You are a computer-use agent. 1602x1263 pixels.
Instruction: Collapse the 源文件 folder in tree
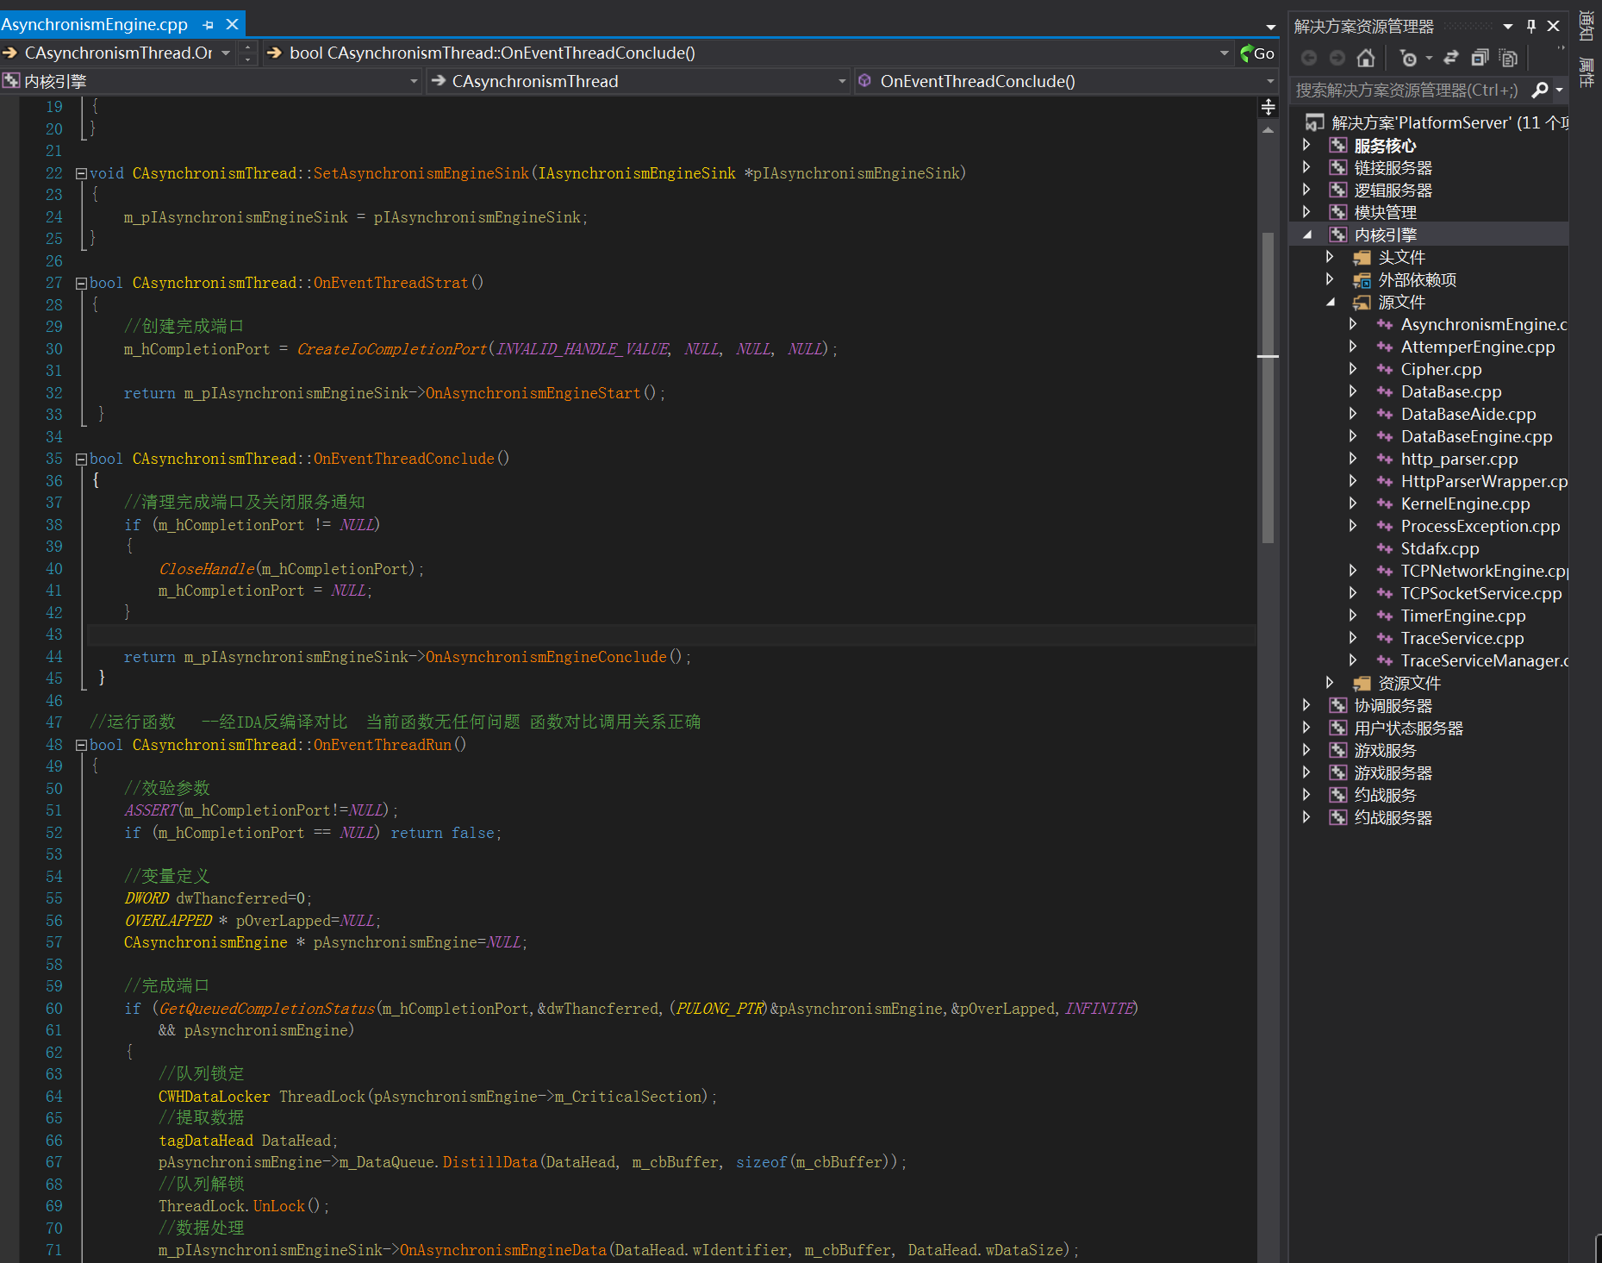[x=1330, y=302]
